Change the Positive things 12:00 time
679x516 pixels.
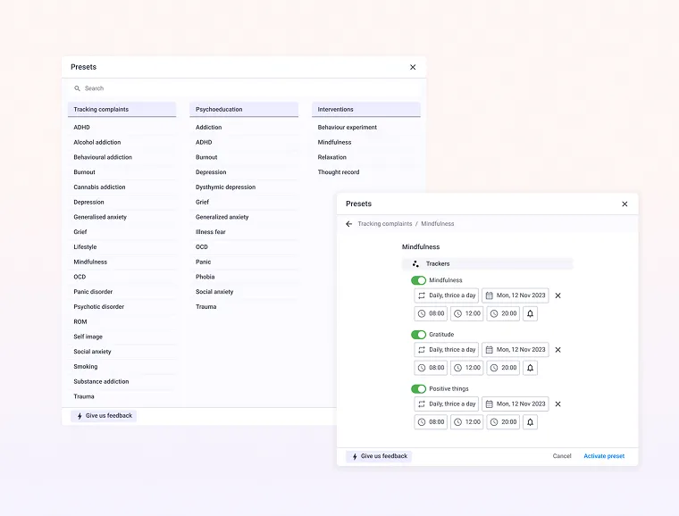click(x=466, y=421)
